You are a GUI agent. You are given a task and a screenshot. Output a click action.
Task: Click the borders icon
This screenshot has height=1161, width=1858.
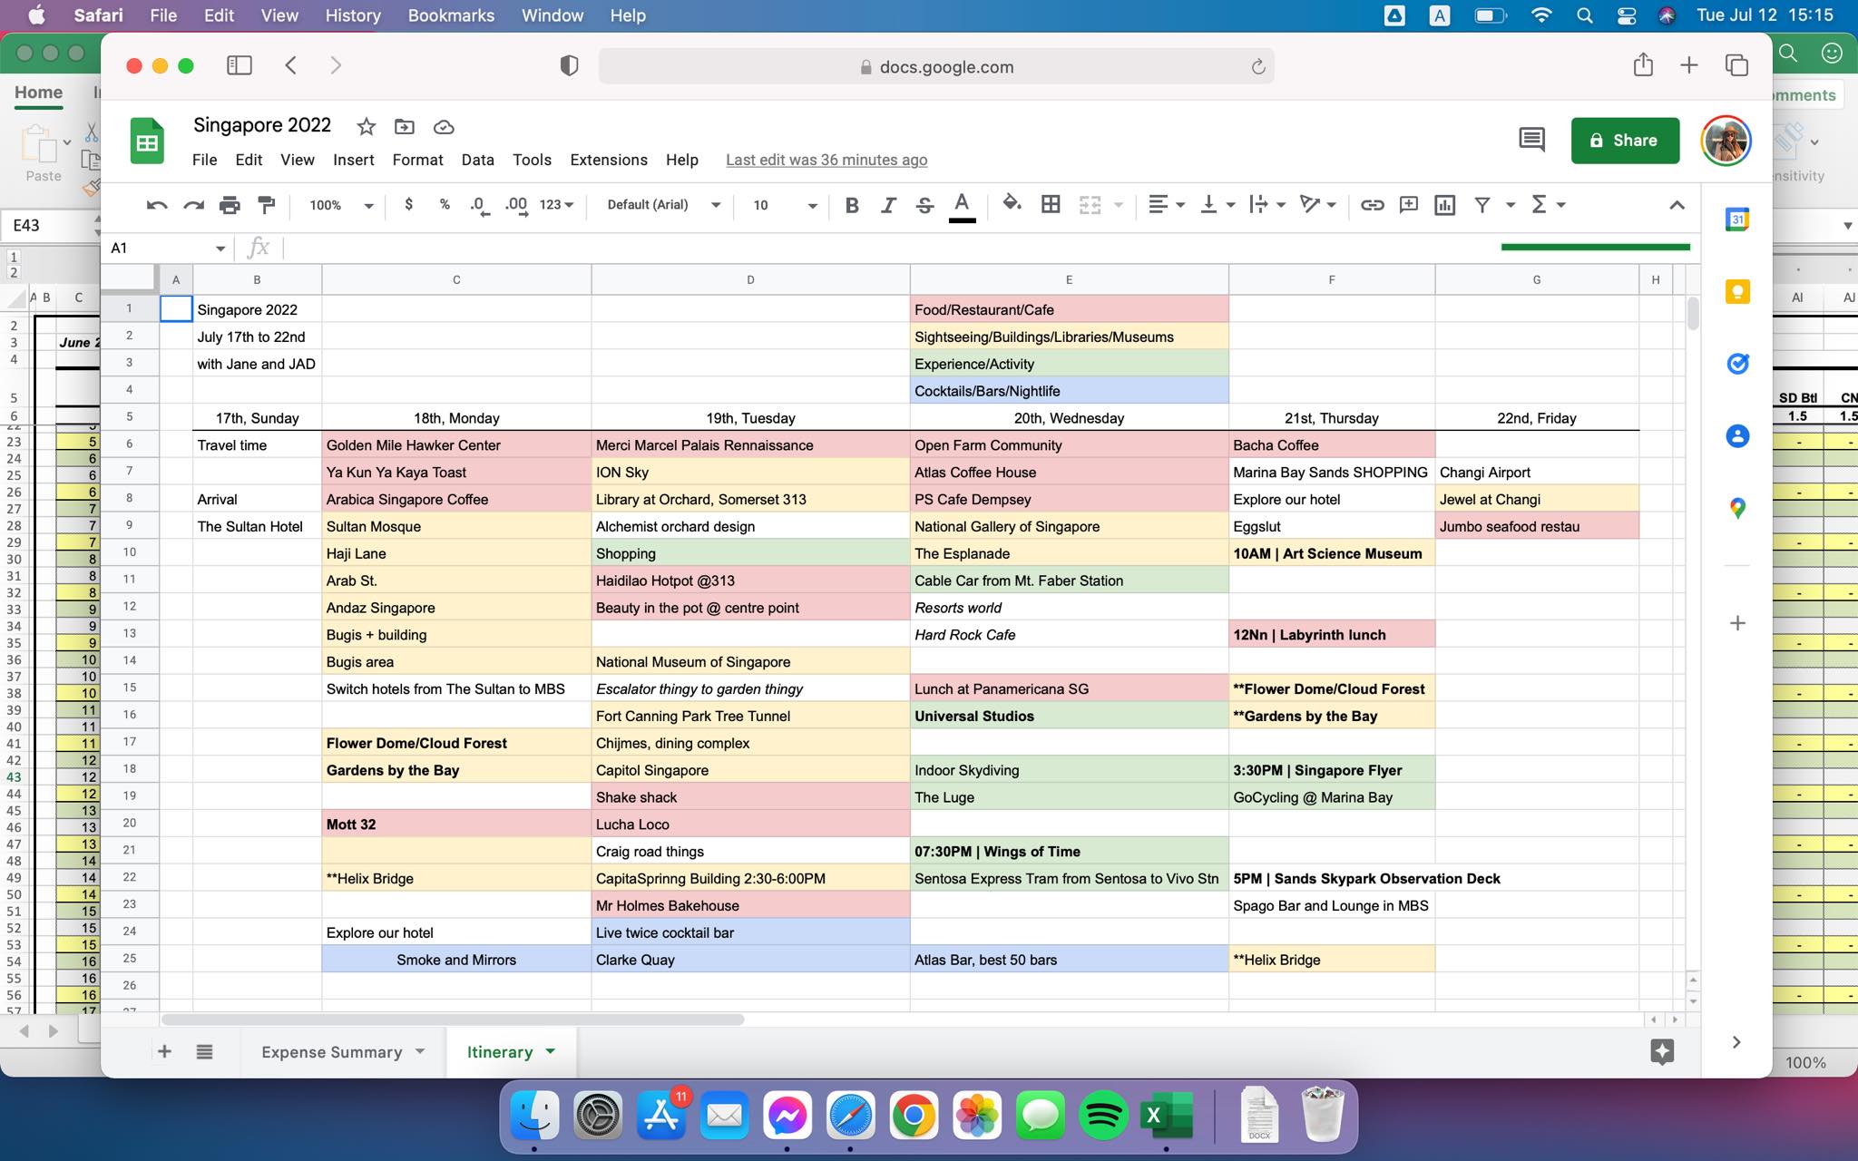pos(1051,205)
